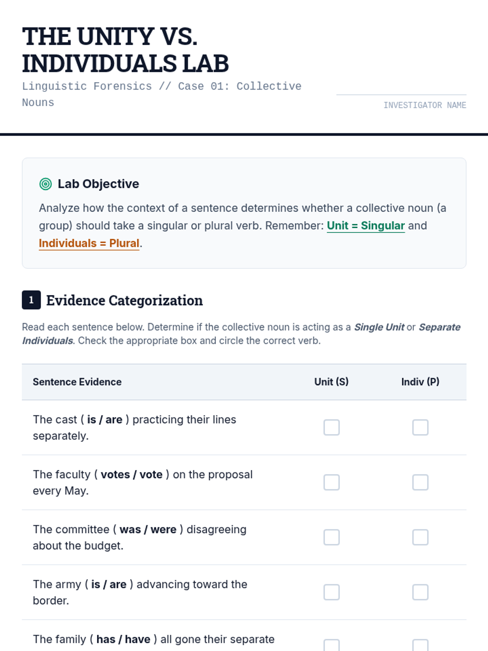Click the section 1 number badge
The height and width of the screenshot is (651, 488).
coord(31,300)
